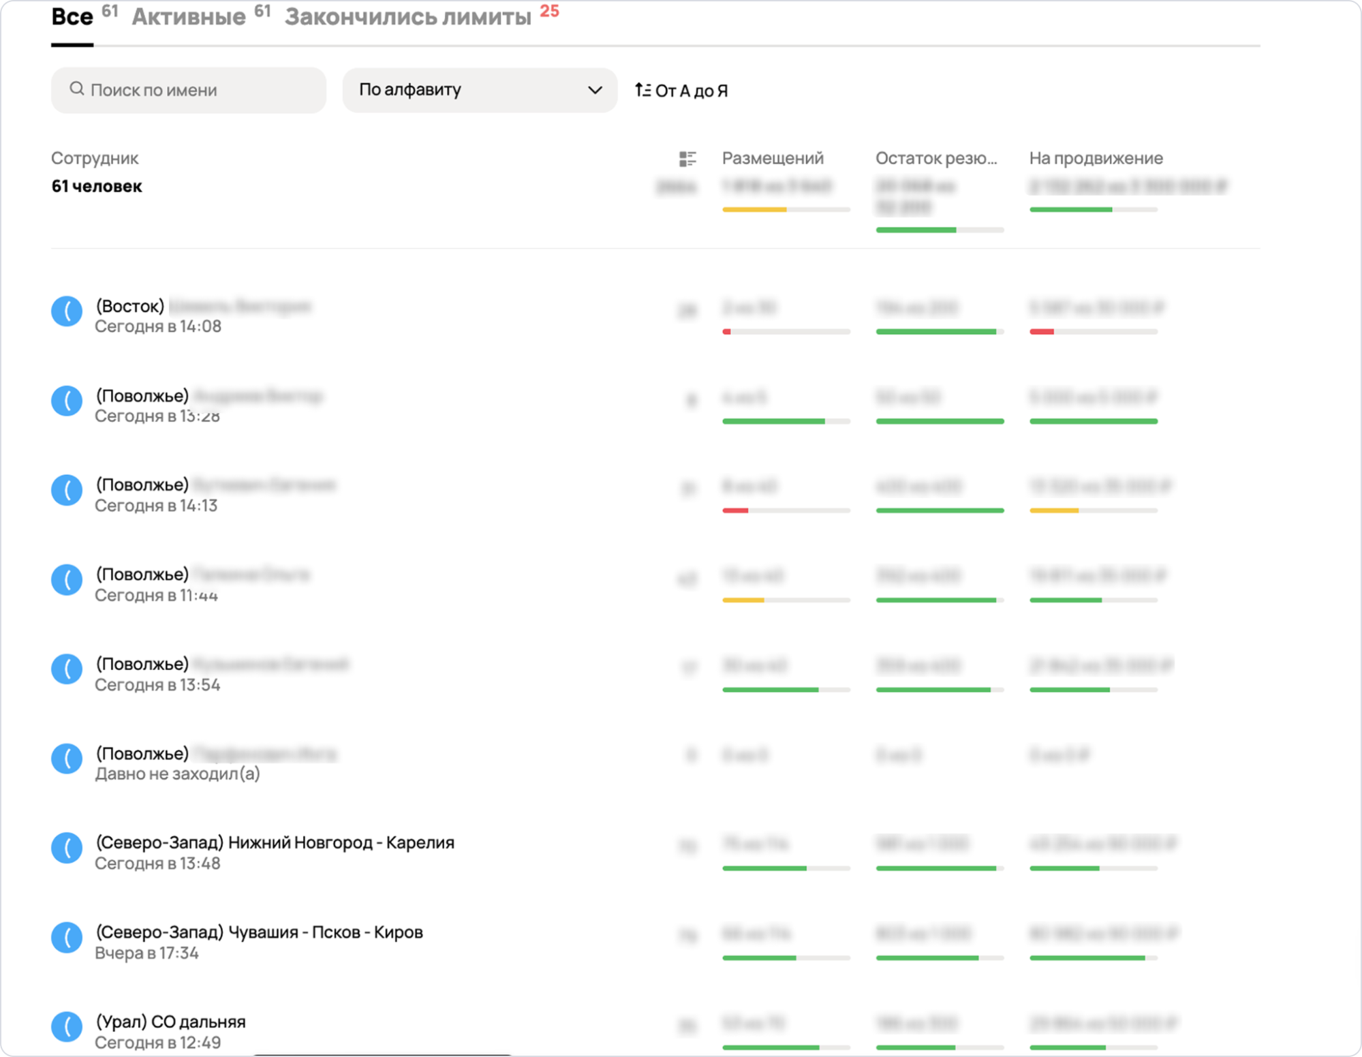The width and height of the screenshot is (1362, 1057).
Task: Switch to the Активные tab
Action: (189, 16)
